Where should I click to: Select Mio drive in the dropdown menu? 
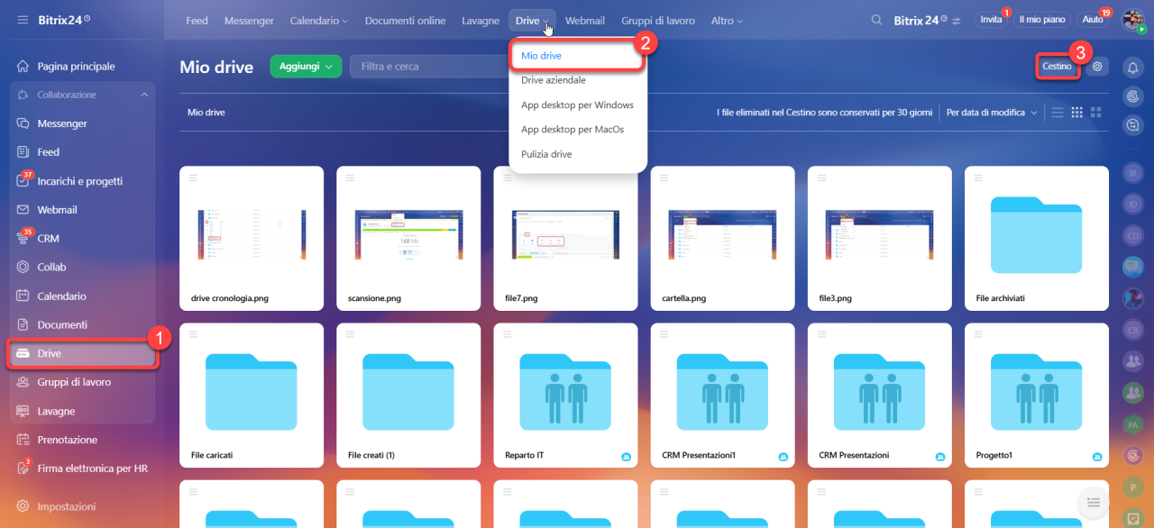(577, 56)
